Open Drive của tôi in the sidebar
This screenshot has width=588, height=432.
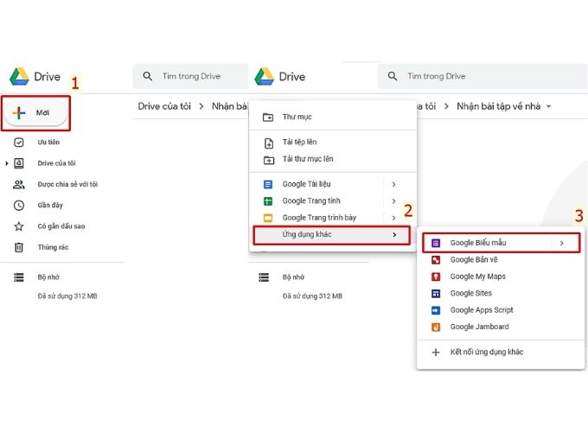coord(56,163)
